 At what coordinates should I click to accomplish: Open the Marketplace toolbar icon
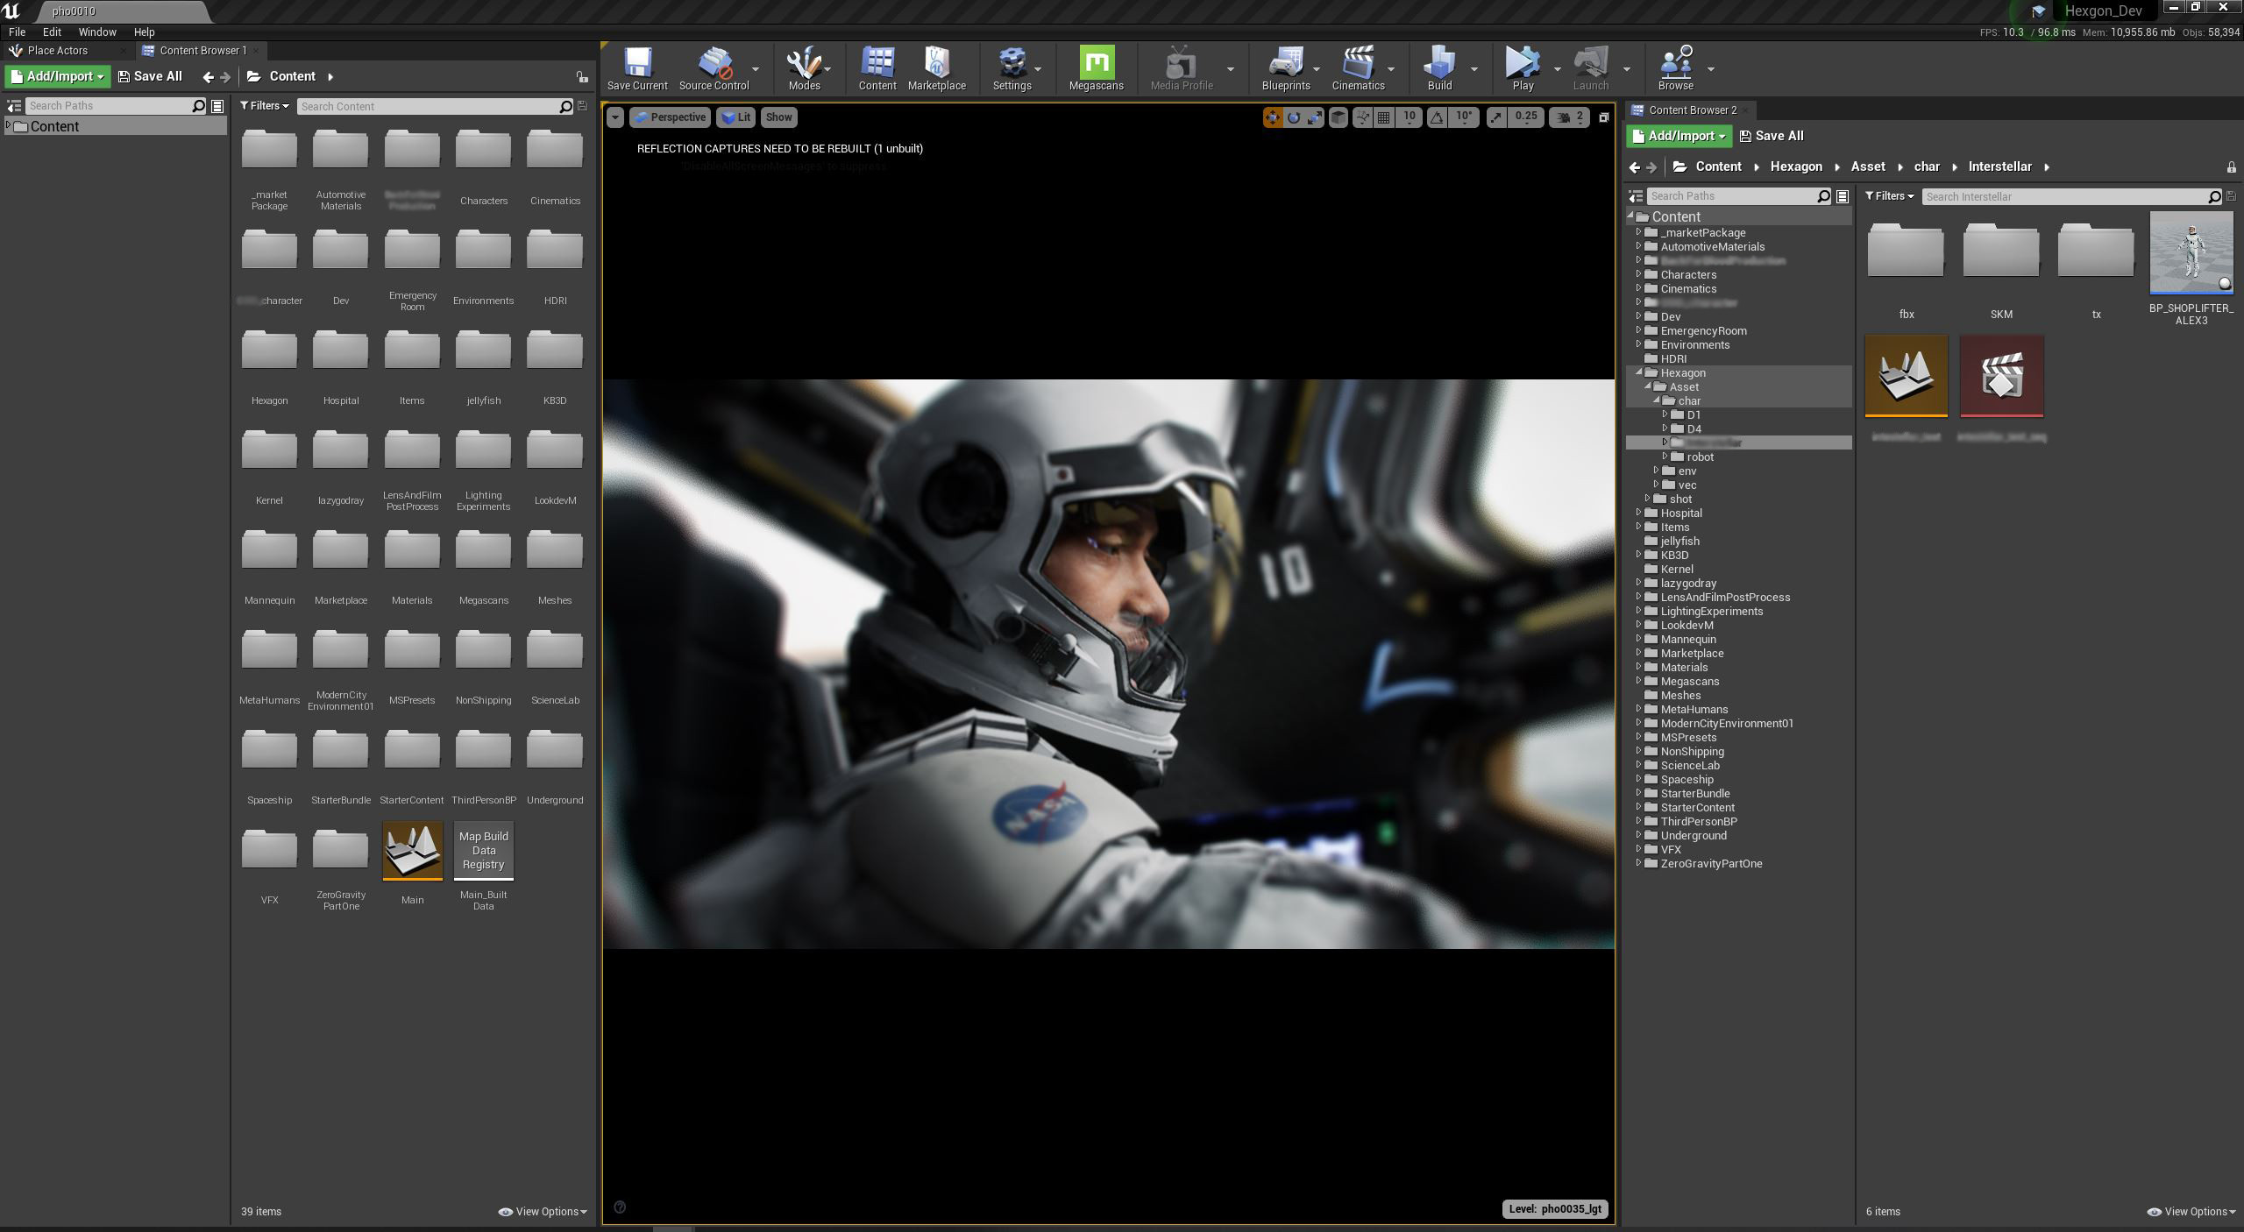pyautogui.click(x=936, y=68)
